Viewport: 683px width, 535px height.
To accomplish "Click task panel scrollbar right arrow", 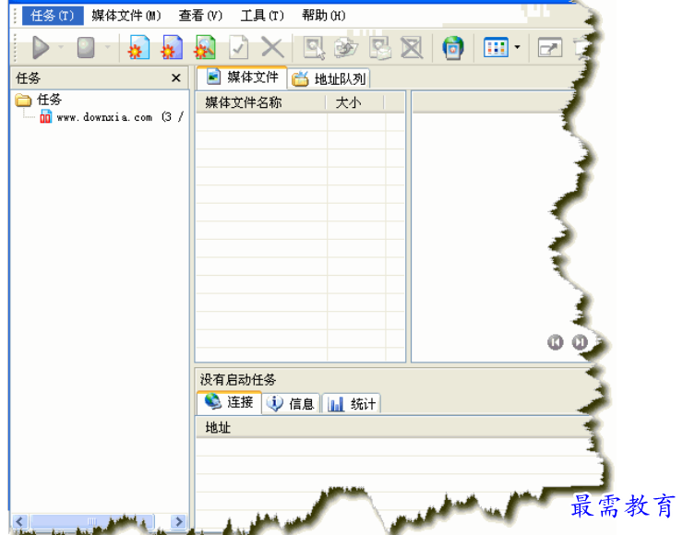I will (178, 521).
